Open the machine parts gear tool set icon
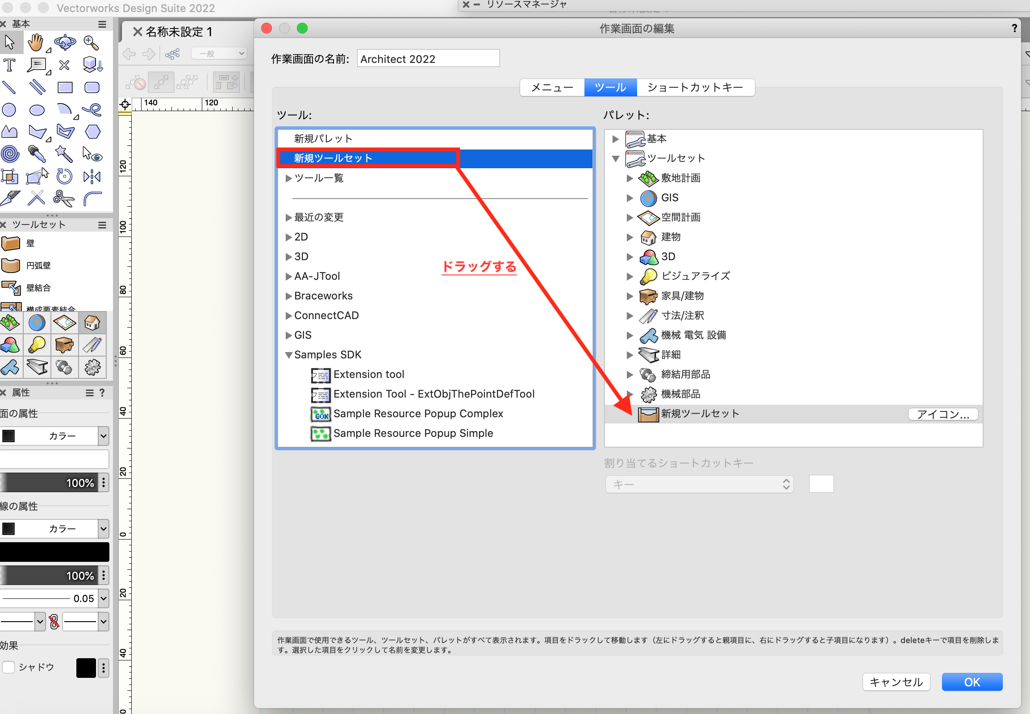 92,367
